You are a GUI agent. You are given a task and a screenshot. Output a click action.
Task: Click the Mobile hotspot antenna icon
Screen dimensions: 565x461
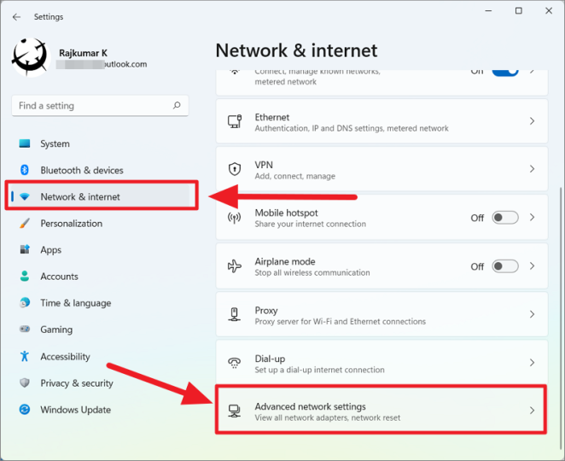point(235,218)
